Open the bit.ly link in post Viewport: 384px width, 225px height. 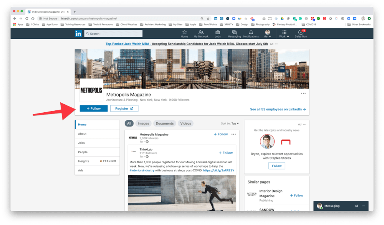pyautogui.click(x=219, y=171)
